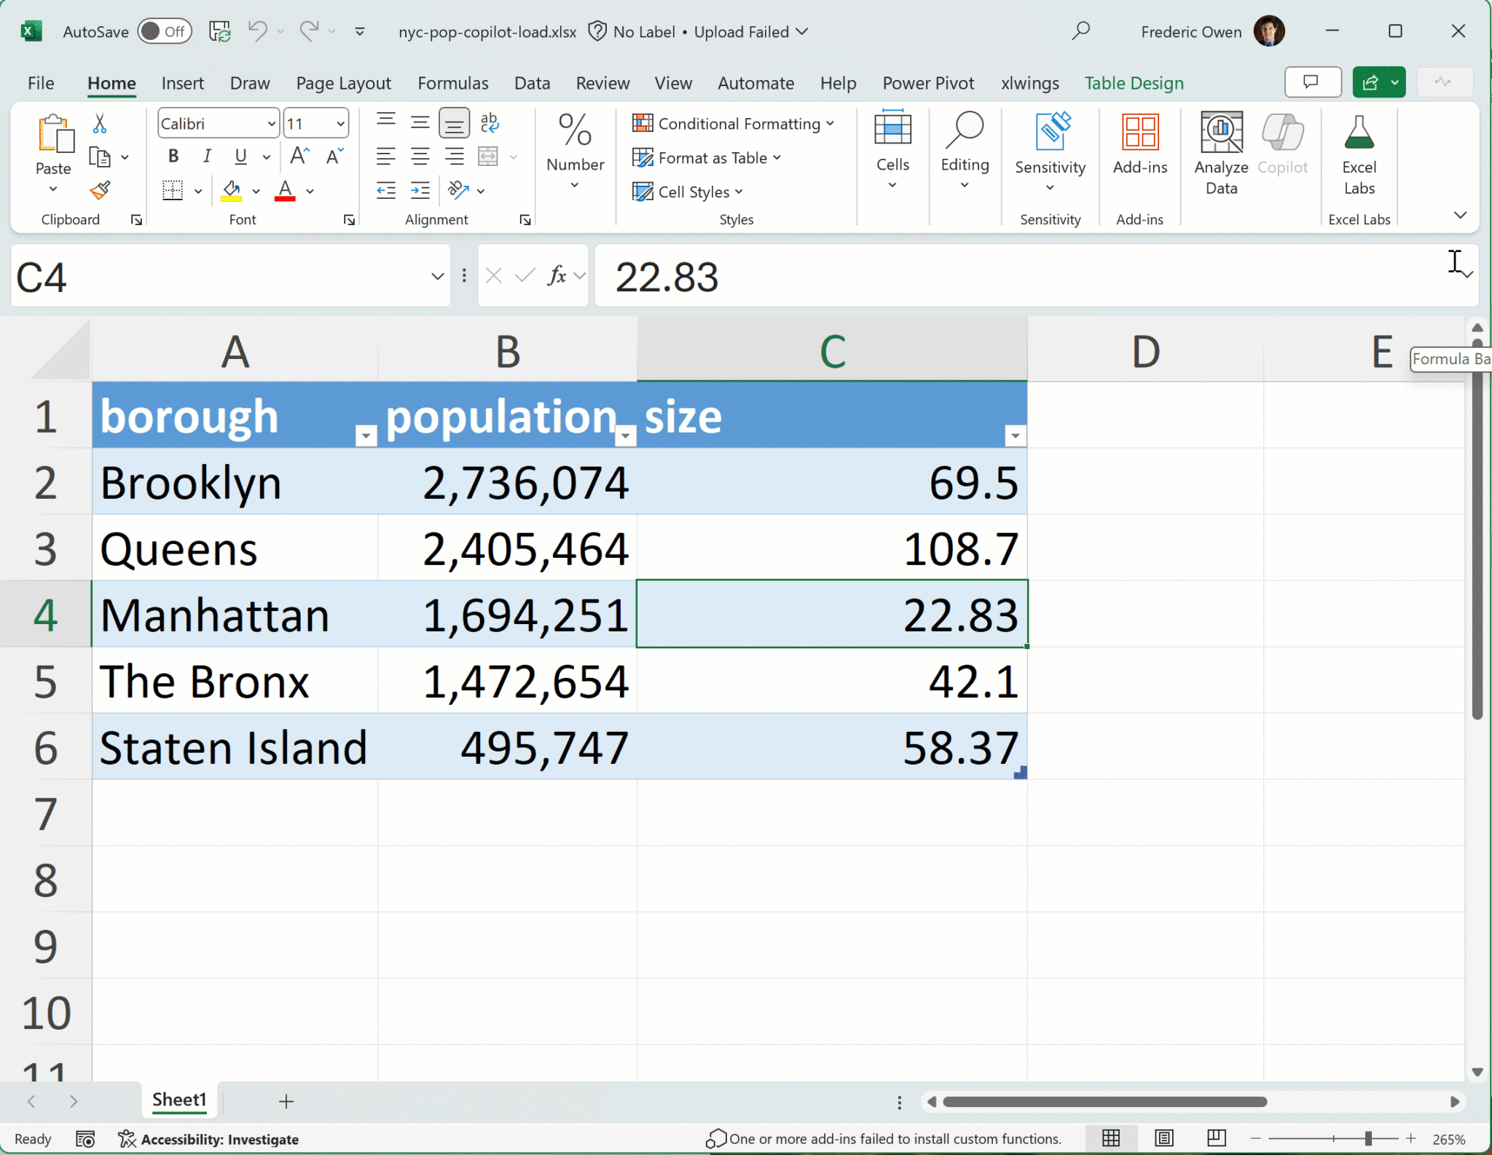
Task: Open the Formulas ribbon tab
Action: coord(452,83)
